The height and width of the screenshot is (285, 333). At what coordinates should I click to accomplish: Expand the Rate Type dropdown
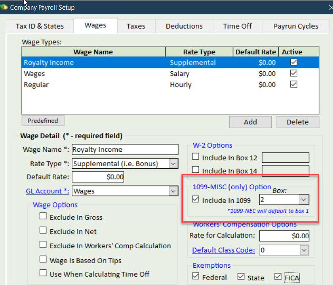[173, 164]
